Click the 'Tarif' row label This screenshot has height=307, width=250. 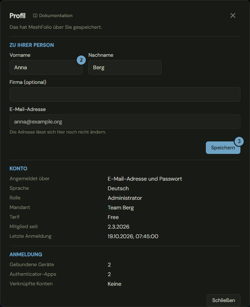pyautogui.click(x=15, y=217)
